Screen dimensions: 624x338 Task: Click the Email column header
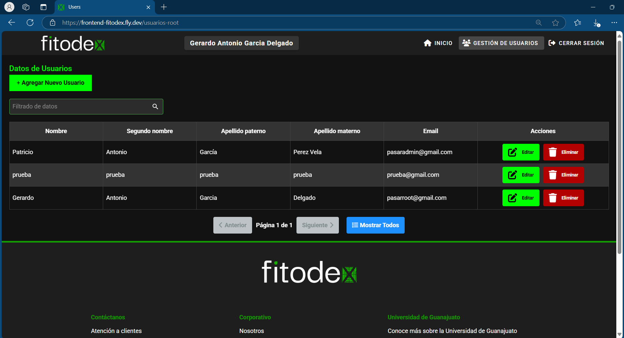431,131
